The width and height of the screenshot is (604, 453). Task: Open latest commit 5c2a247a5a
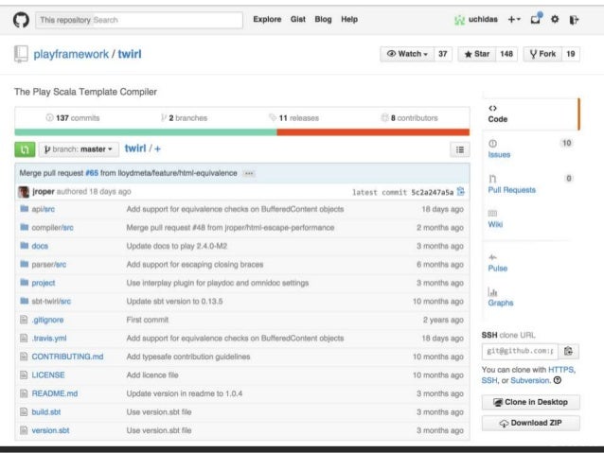coord(433,192)
